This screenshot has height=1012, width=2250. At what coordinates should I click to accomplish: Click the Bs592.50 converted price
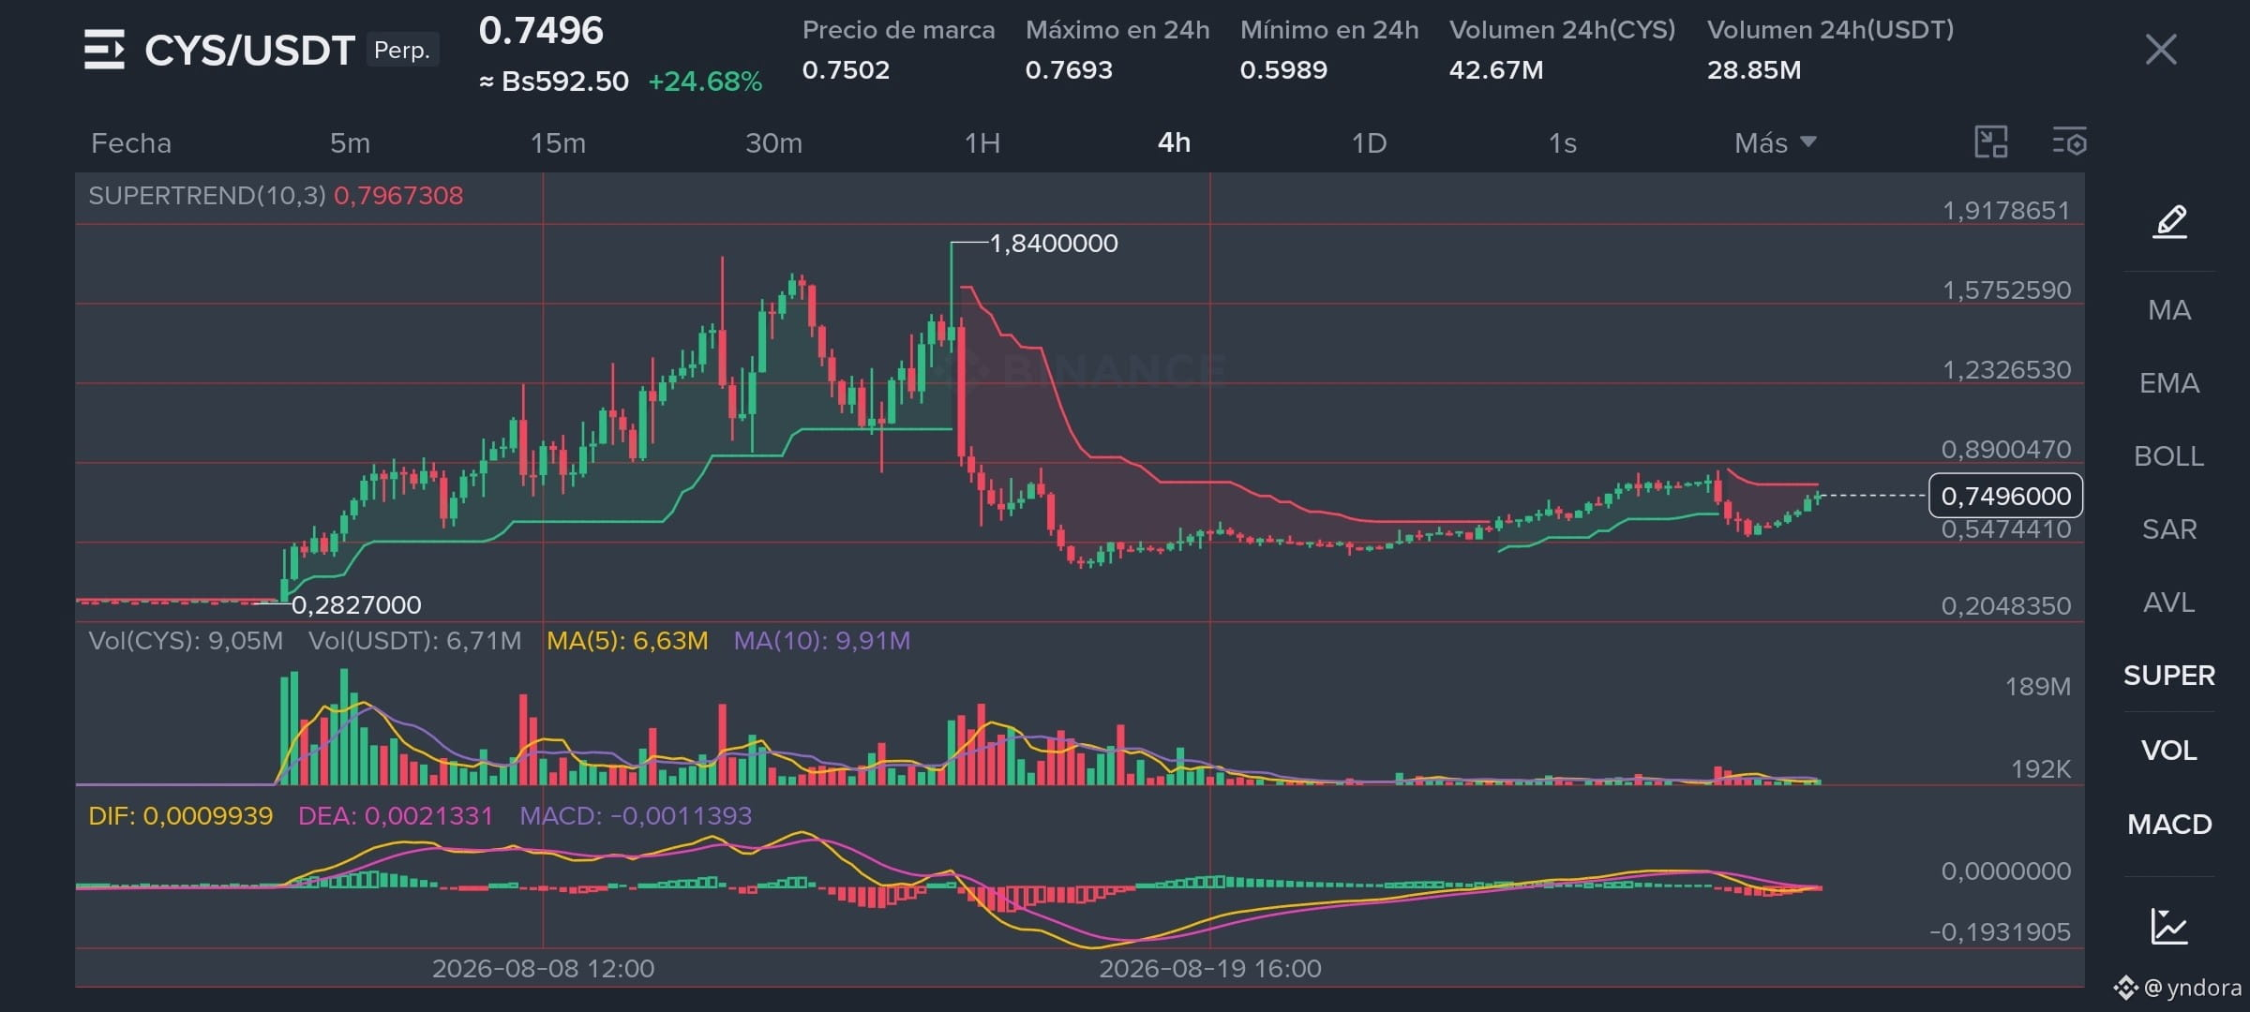[x=554, y=82]
